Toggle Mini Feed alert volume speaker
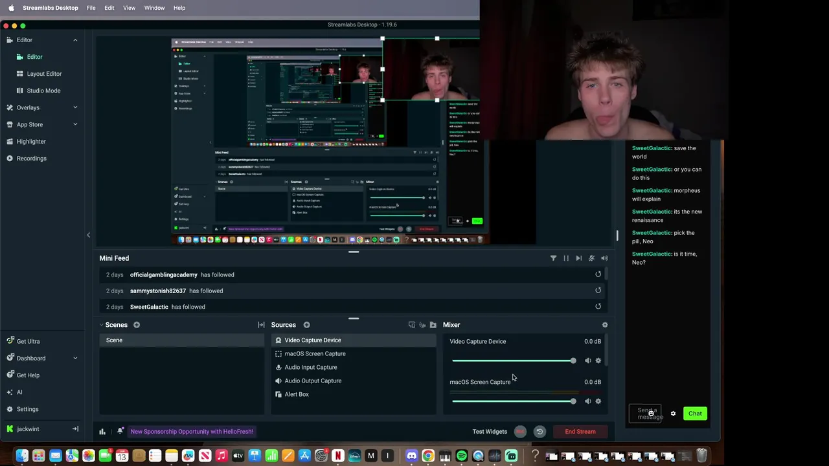The width and height of the screenshot is (829, 466). tap(604, 258)
